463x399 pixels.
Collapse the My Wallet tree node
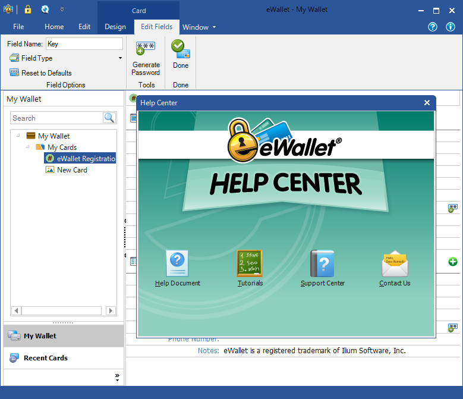click(x=18, y=136)
